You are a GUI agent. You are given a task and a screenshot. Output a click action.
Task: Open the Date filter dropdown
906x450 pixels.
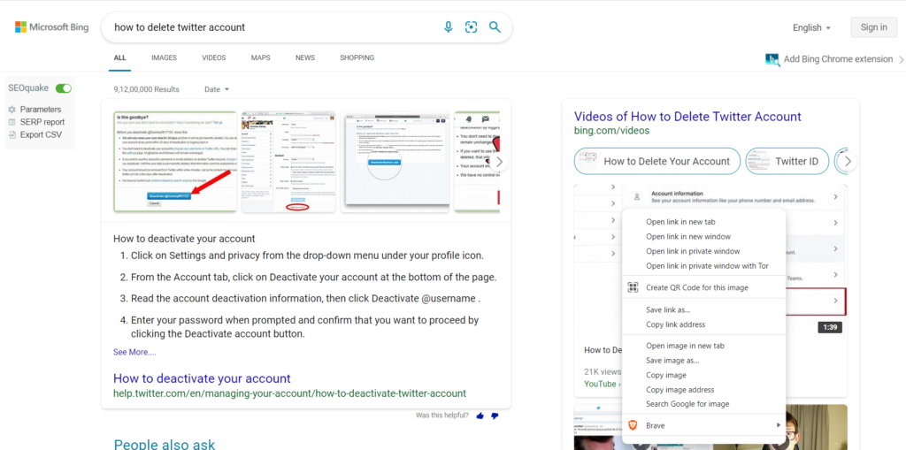[x=217, y=89]
